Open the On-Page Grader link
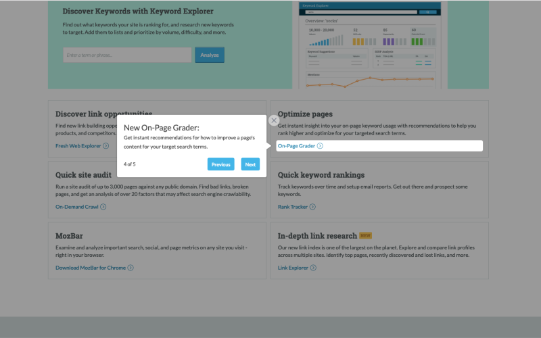The width and height of the screenshot is (541, 338). pyautogui.click(x=296, y=146)
